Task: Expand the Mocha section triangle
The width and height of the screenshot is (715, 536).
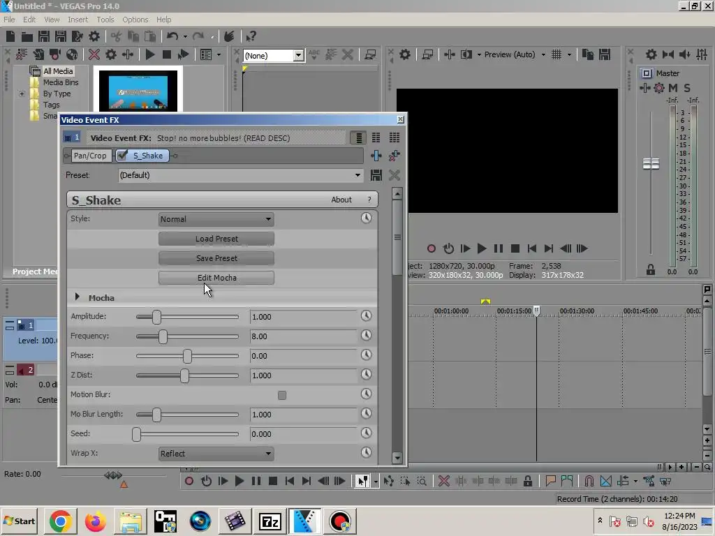Action: (x=77, y=297)
